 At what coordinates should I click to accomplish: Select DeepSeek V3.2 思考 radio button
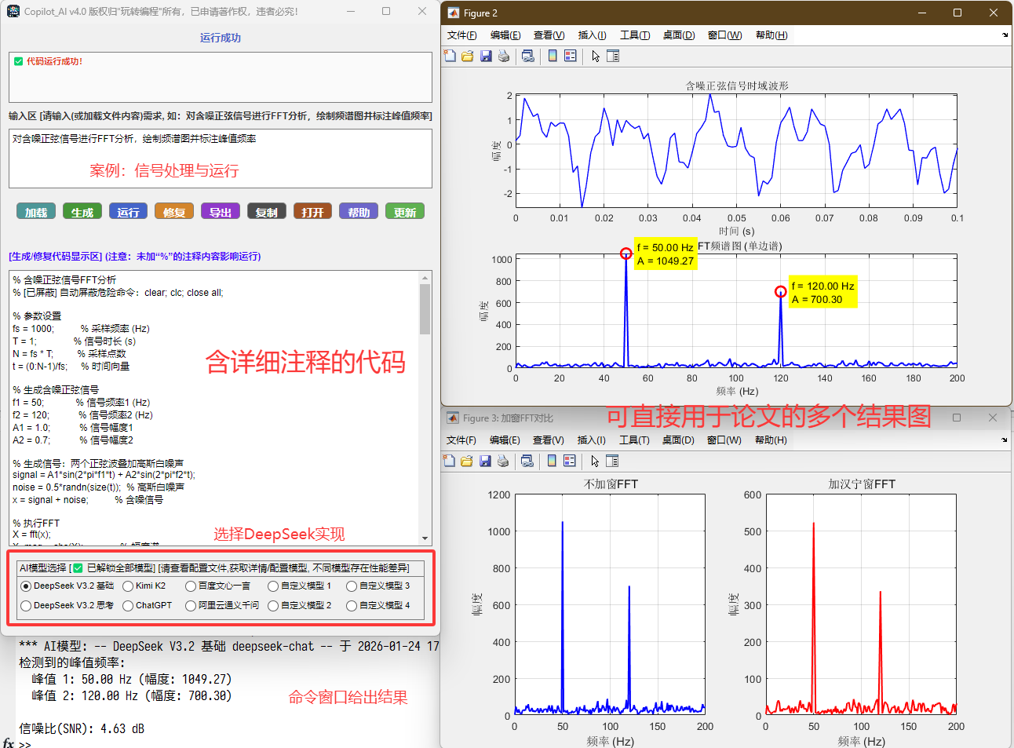coord(26,605)
